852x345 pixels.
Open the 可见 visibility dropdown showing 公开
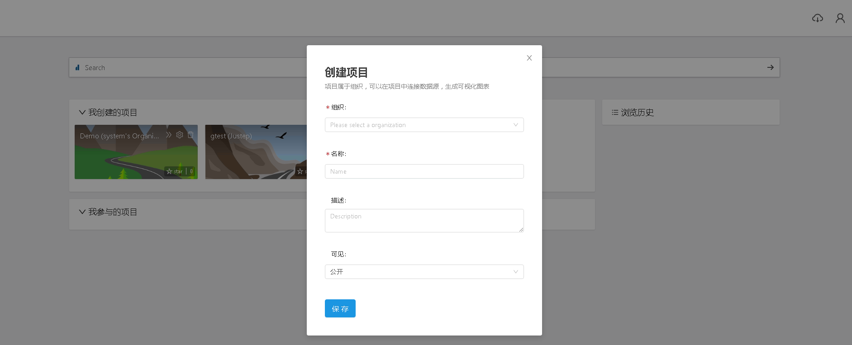click(x=424, y=272)
